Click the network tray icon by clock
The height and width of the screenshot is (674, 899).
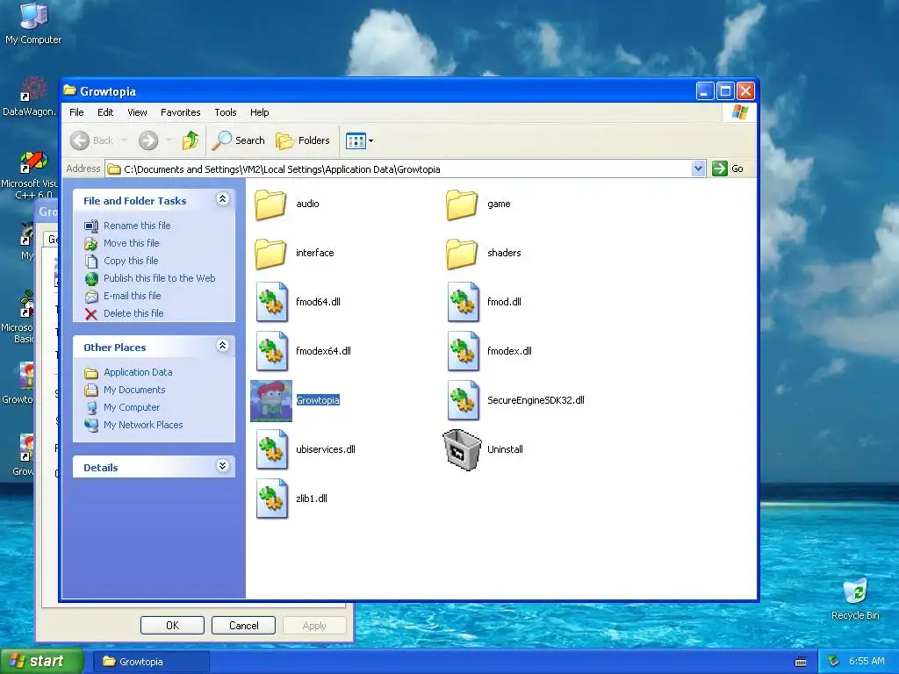pyautogui.click(x=834, y=662)
